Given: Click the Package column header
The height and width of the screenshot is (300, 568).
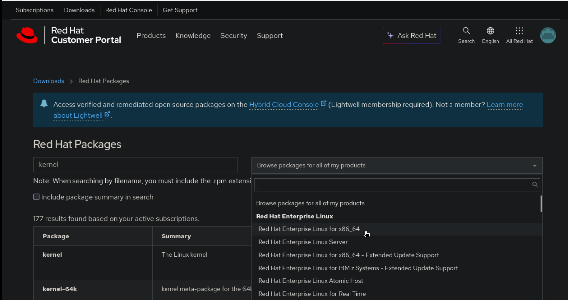Looking at the screenshot, I should coord(56,236).
